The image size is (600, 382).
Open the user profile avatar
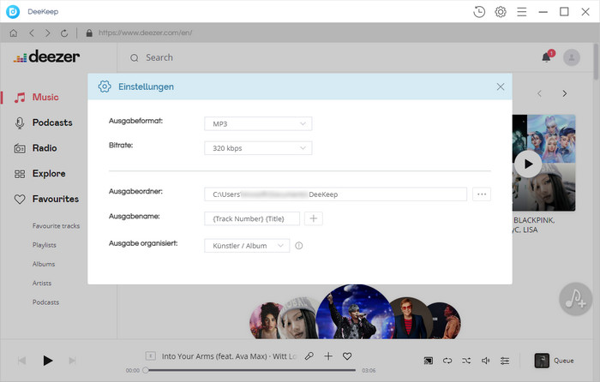tap(572, 57)
